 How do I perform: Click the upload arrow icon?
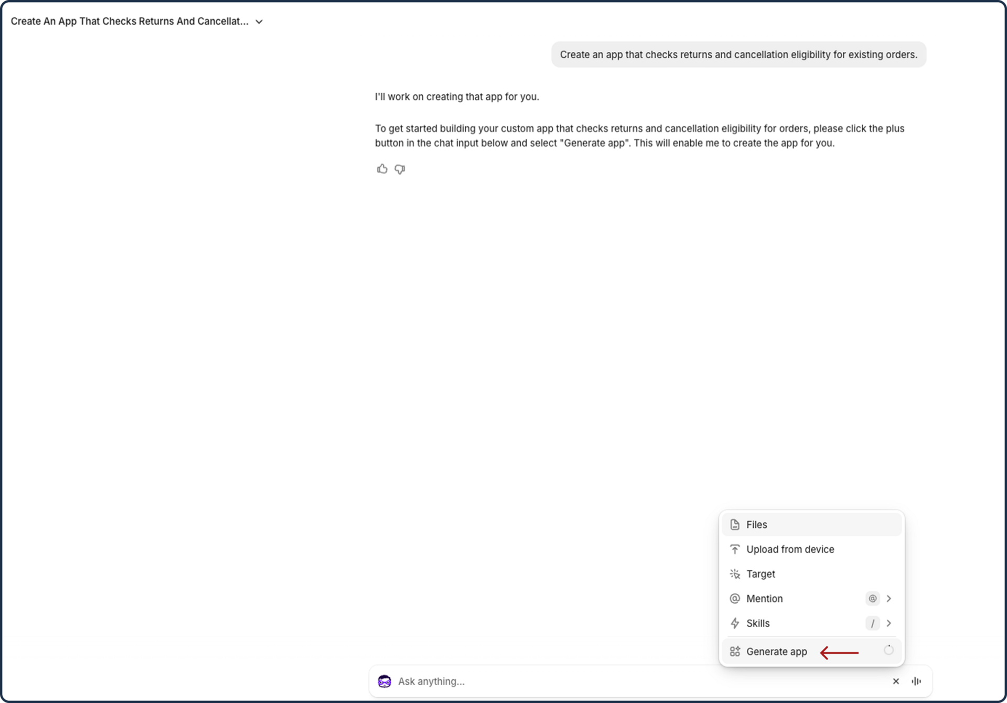[735, 549]
